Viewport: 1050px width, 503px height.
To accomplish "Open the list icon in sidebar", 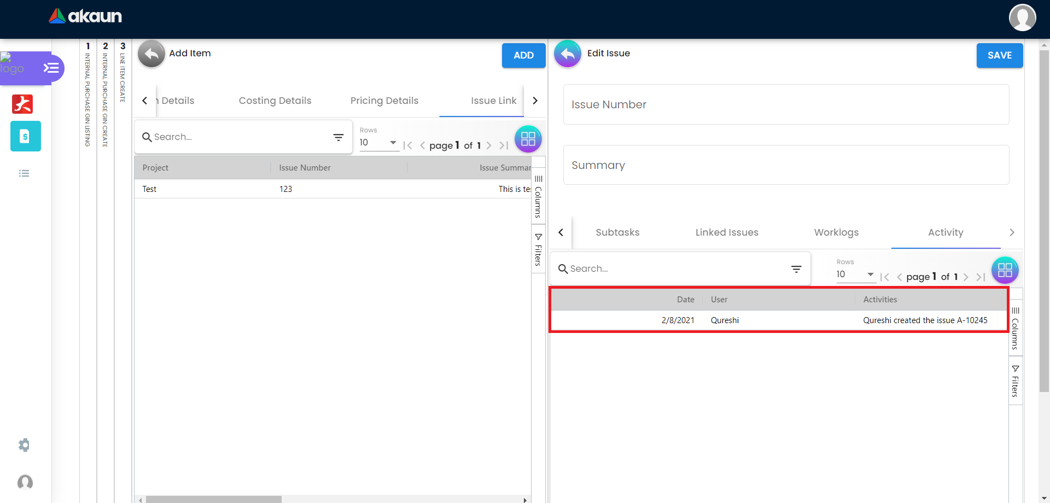I will click(24, 173).
